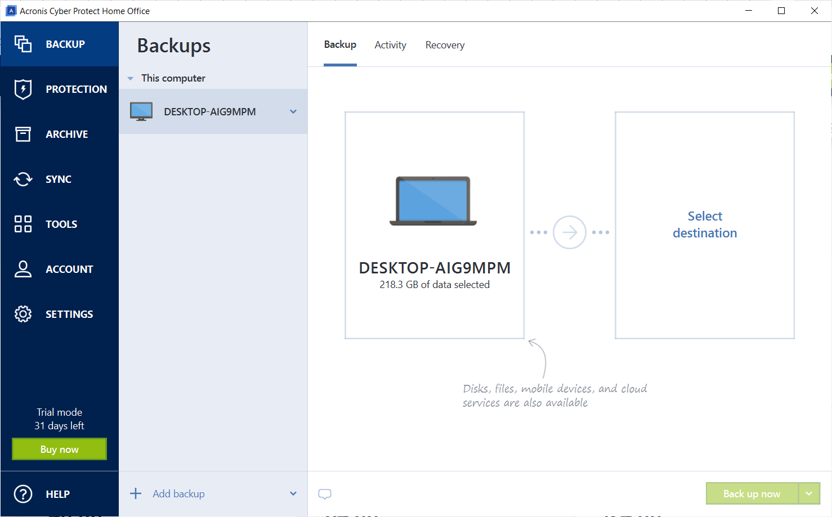Click the Acronis app logo in title bar
Viewport: 832px width, 517px height.
[x=11, y=11]
